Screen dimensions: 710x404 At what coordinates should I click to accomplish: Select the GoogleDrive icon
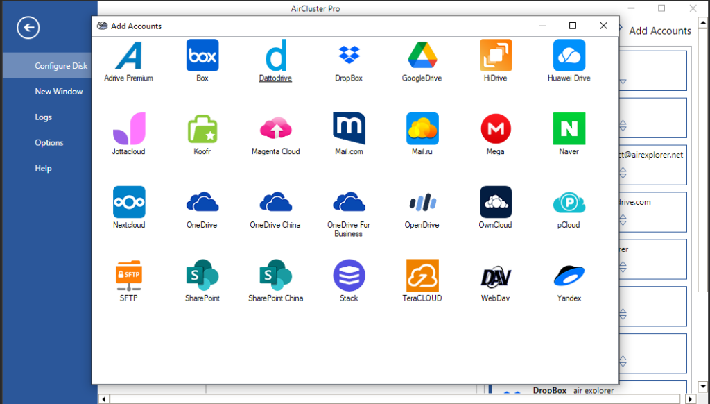coord(422,56)
